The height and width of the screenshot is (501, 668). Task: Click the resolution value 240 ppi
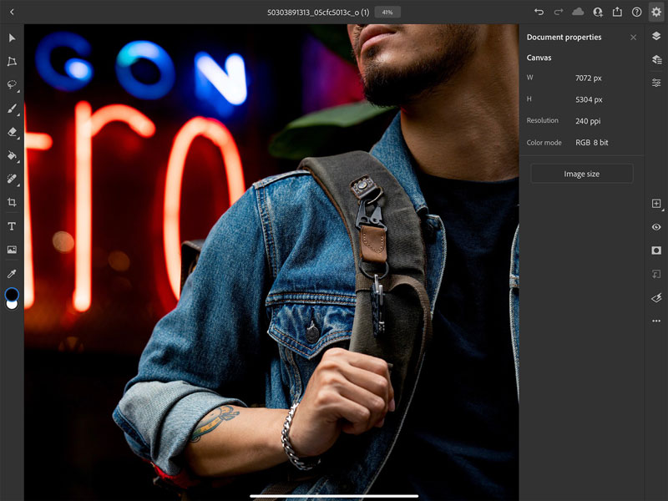(x=588, y=121)
